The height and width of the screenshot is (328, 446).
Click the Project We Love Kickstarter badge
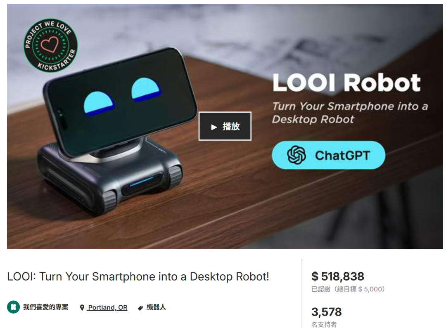pyautogui.click(x=51, y=45)
